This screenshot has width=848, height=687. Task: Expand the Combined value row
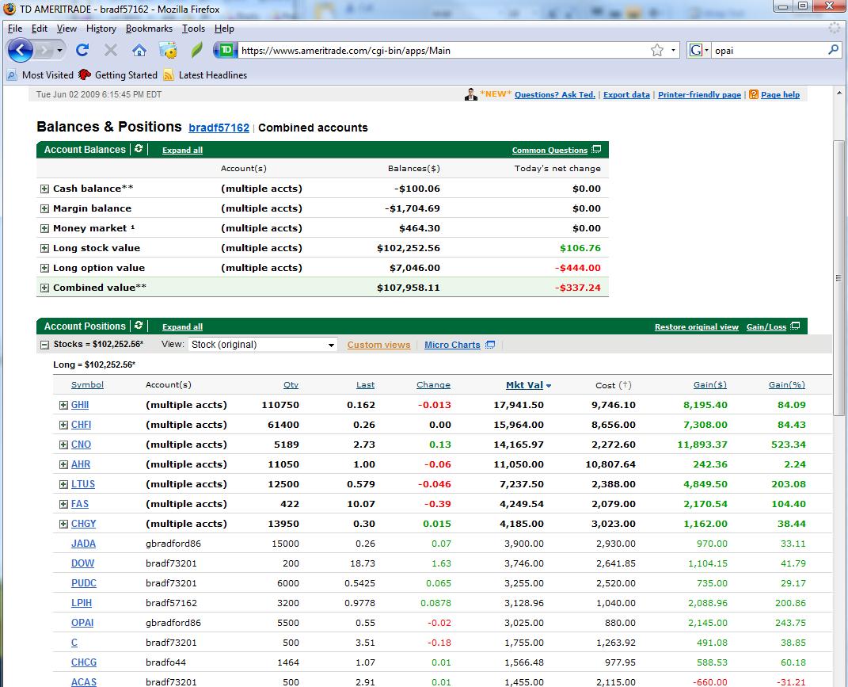[44, 288]
